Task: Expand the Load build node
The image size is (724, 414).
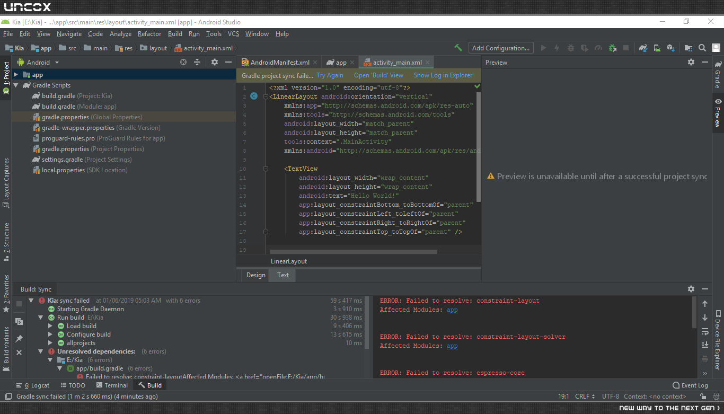Action: coord(50,326)
